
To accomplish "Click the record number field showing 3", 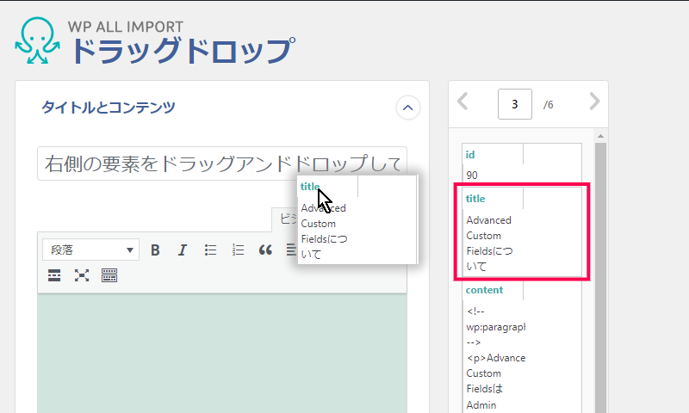I will [514, 104].
